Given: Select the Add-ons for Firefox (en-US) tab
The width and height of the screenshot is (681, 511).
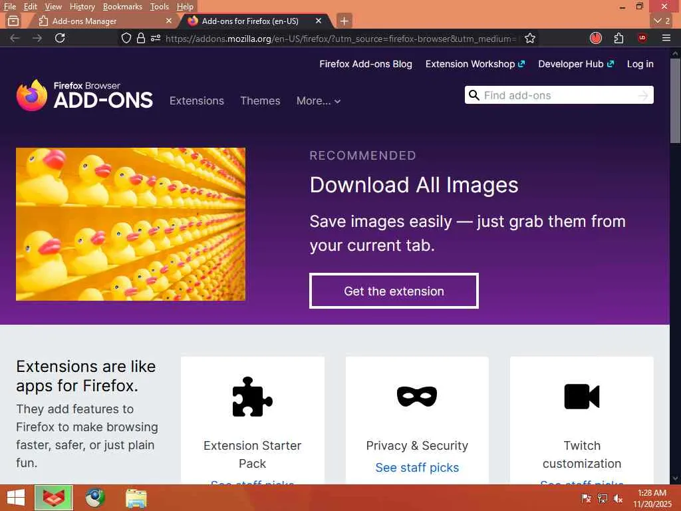Looking at the screenshot, I should tap(256, 21).
